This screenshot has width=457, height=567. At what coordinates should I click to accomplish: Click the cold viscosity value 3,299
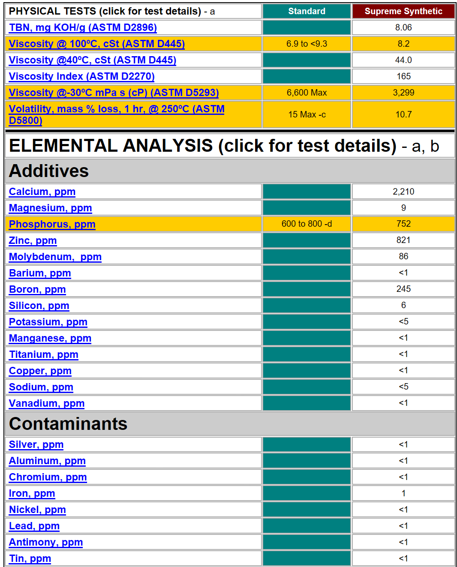[403, 93]
